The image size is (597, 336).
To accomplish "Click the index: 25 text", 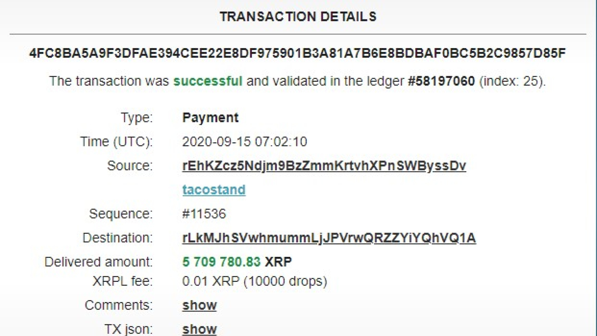I will [x=511, y=81].
